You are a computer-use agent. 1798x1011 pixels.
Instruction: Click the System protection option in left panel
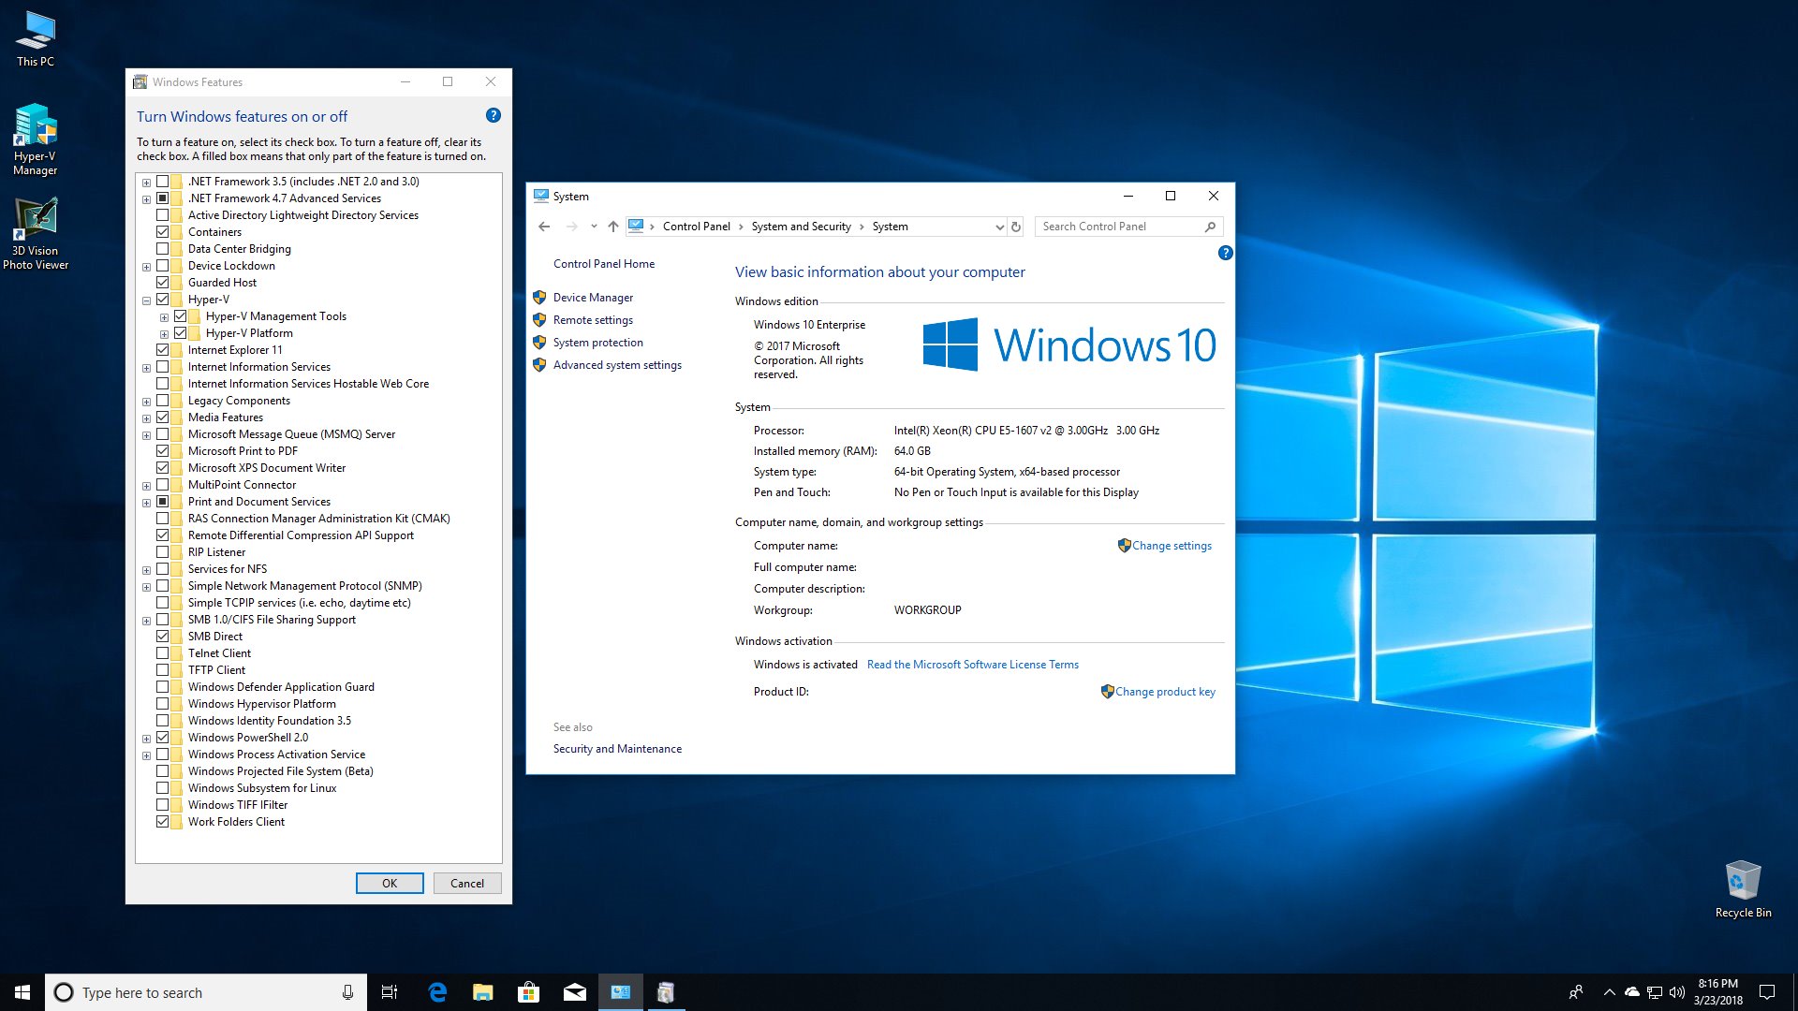[597, 342]
